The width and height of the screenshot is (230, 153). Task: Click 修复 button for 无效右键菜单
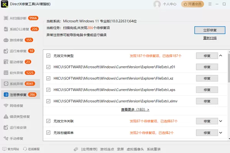coord(207,133)
